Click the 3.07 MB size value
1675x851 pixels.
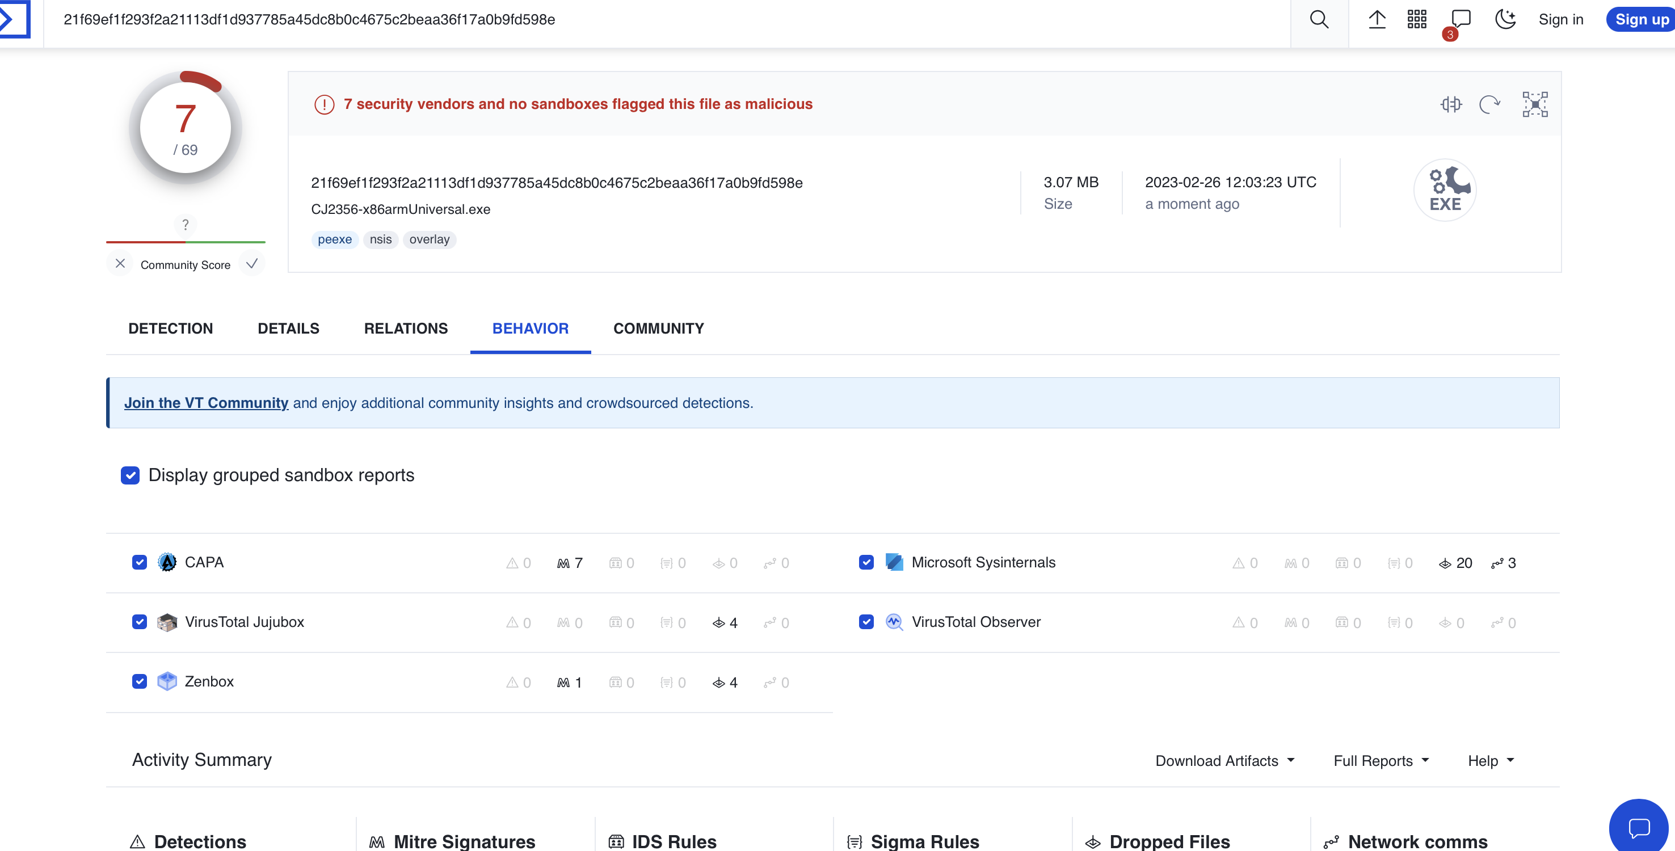pyautogui.click(x=1071, y=182)
